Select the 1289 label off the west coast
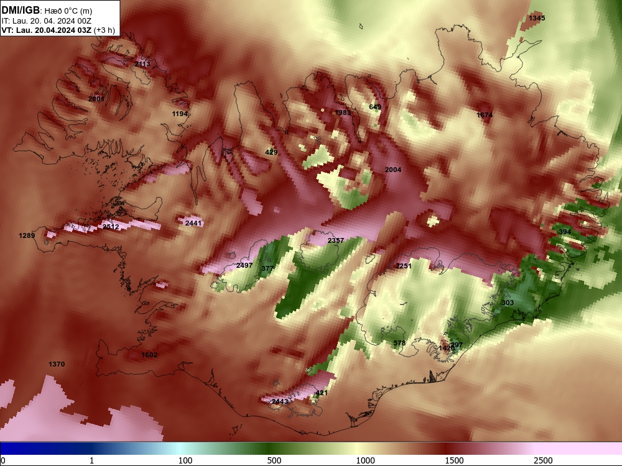Screen dimensions: 622x466 27,235
